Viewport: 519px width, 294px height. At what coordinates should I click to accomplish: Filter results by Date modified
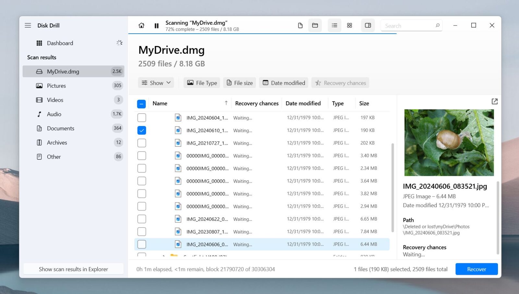click(x=284, y=83)
